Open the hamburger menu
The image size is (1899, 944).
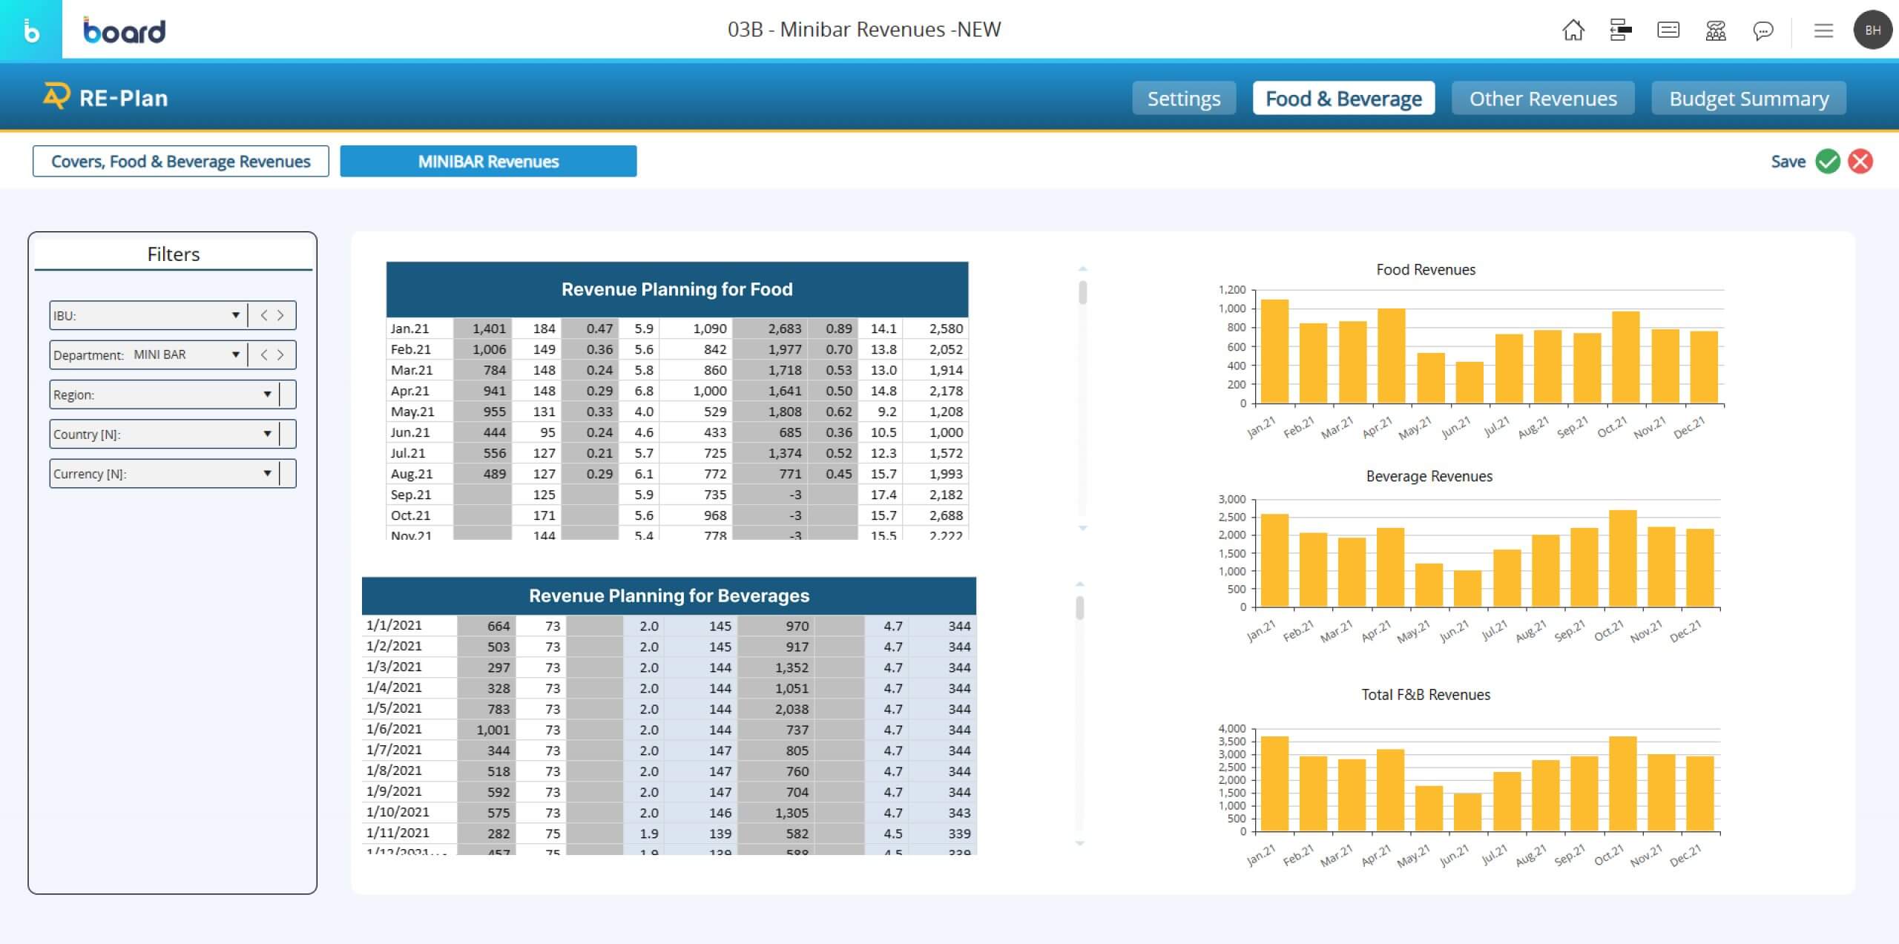pyautogui.click(x=1823, y=30)
